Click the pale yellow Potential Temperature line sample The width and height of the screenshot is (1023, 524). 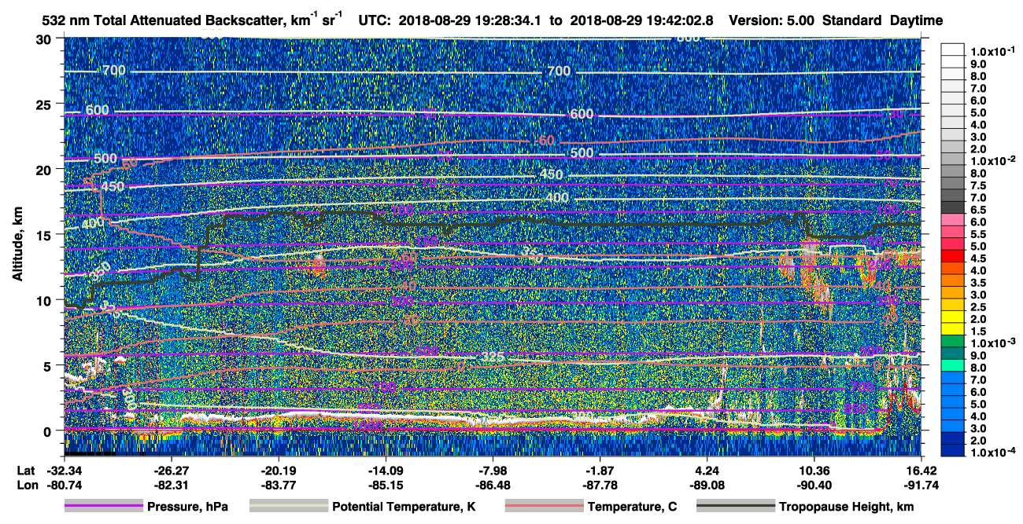click(288, 507)
